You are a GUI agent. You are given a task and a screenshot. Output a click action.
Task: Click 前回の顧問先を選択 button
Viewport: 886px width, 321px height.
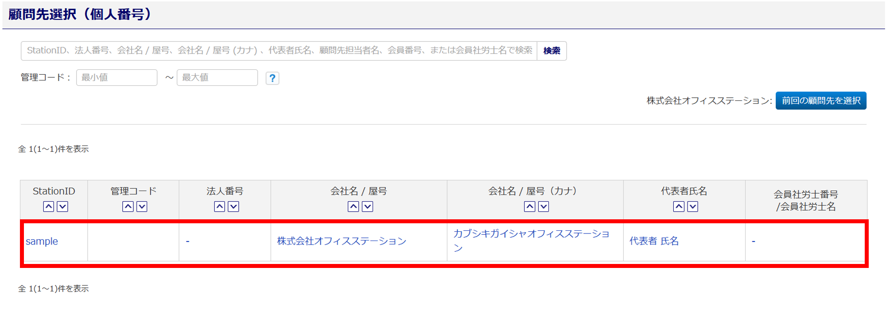tap(821, 101)
